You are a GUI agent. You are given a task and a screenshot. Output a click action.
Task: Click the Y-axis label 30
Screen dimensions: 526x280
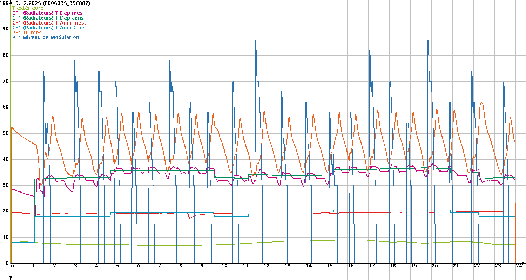click(x=6, y=185)
